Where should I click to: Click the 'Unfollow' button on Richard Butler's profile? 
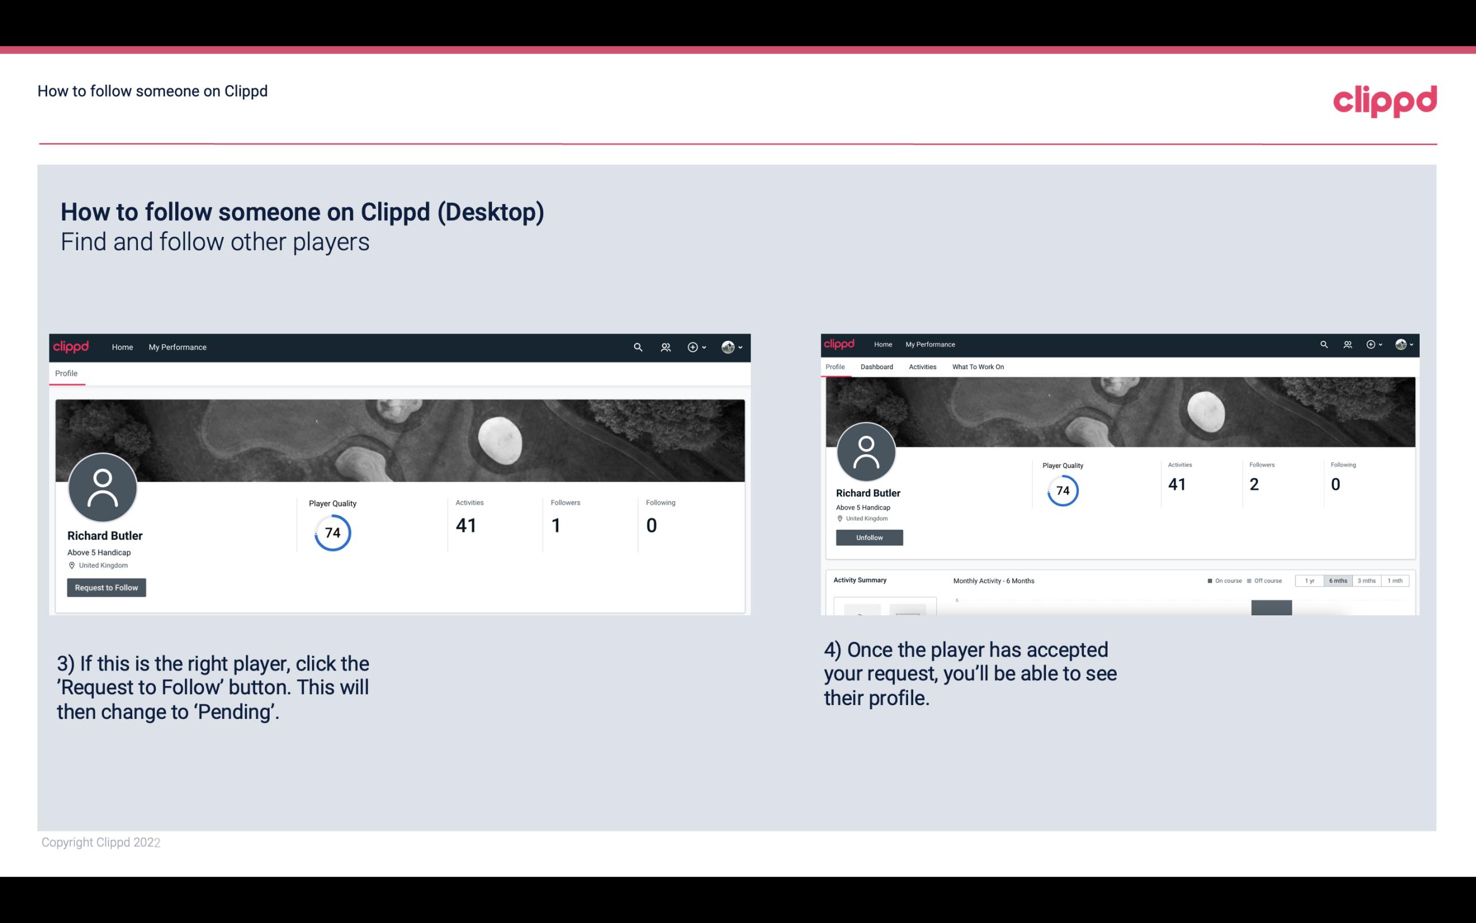pyautogui.click(x=869, y=537)
